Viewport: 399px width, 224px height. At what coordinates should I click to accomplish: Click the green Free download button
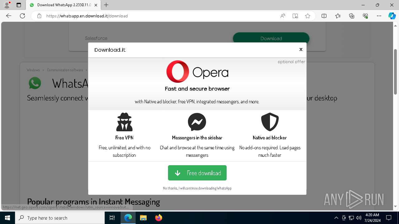click(x=197, y=173)
